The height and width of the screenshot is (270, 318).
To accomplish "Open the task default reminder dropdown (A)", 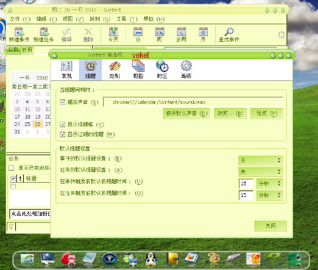I will [x=261, y=172].
